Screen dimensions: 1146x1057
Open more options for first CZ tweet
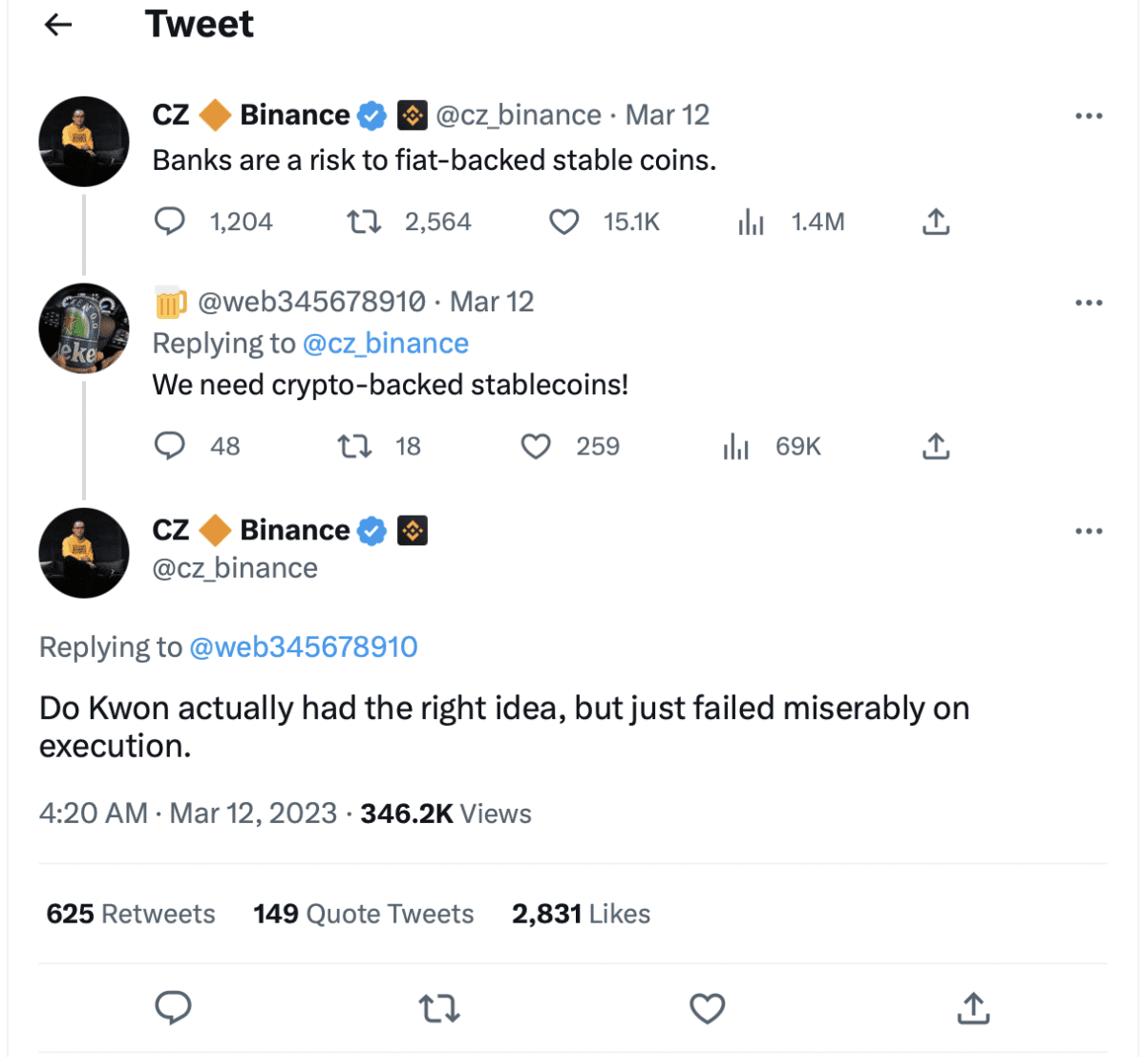click(1089, 116)
